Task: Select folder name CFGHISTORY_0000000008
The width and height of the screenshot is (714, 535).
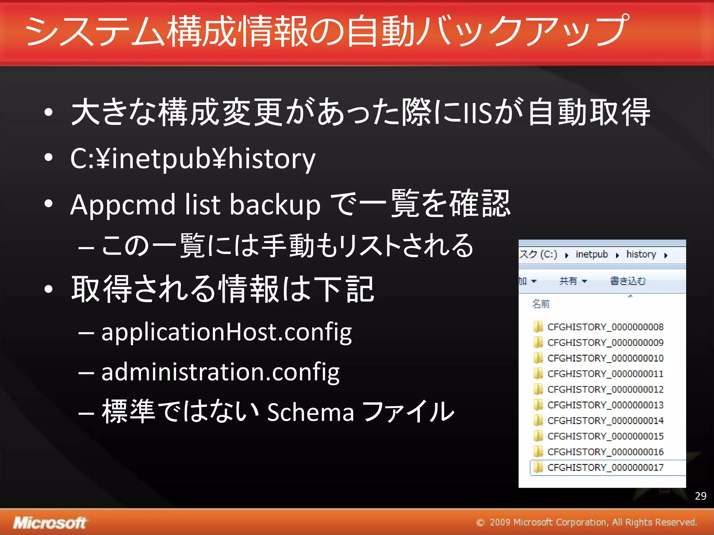Action: 605,327
